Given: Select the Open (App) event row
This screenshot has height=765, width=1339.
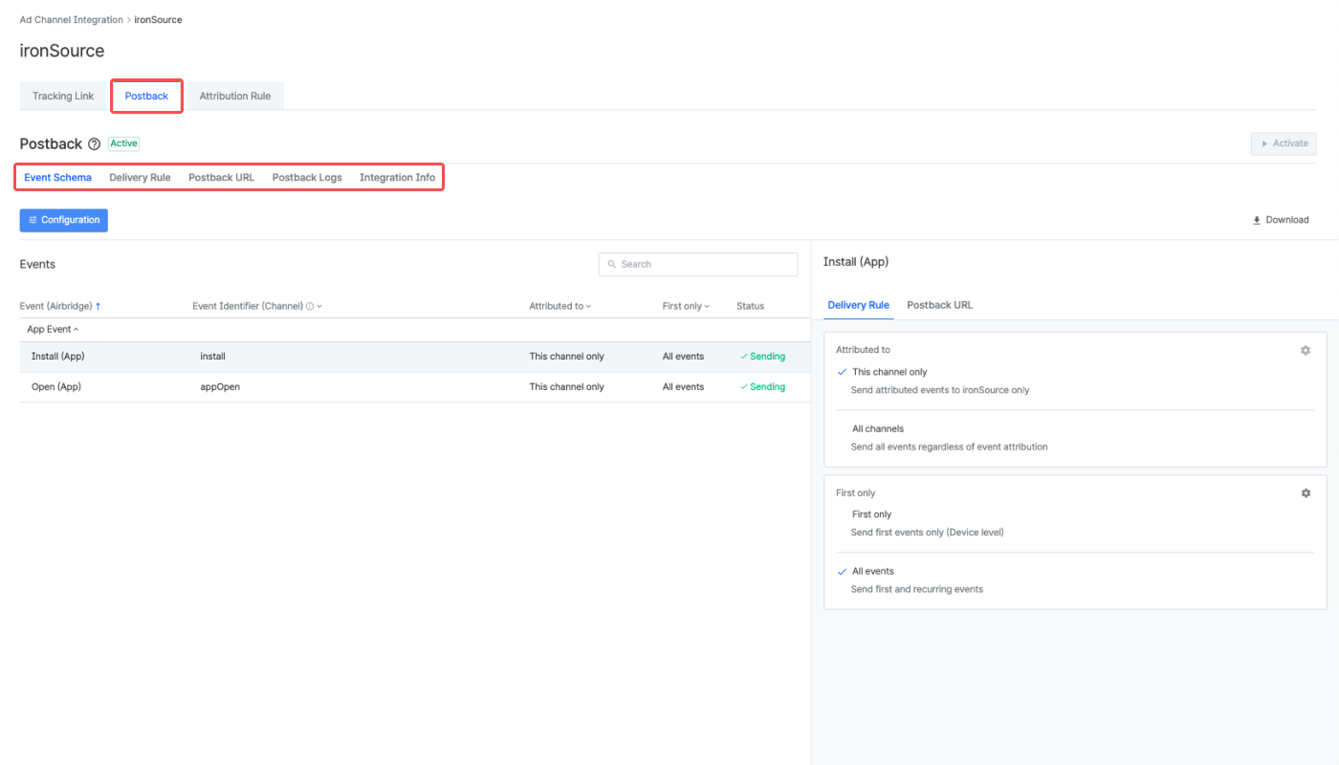Looking at the screenshot, I should [415, 387].
